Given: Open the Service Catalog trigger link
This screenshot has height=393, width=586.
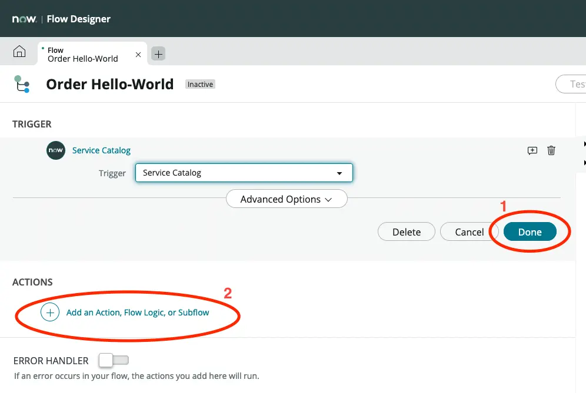Looking at the screenshot, I should (x=101, y=150).
